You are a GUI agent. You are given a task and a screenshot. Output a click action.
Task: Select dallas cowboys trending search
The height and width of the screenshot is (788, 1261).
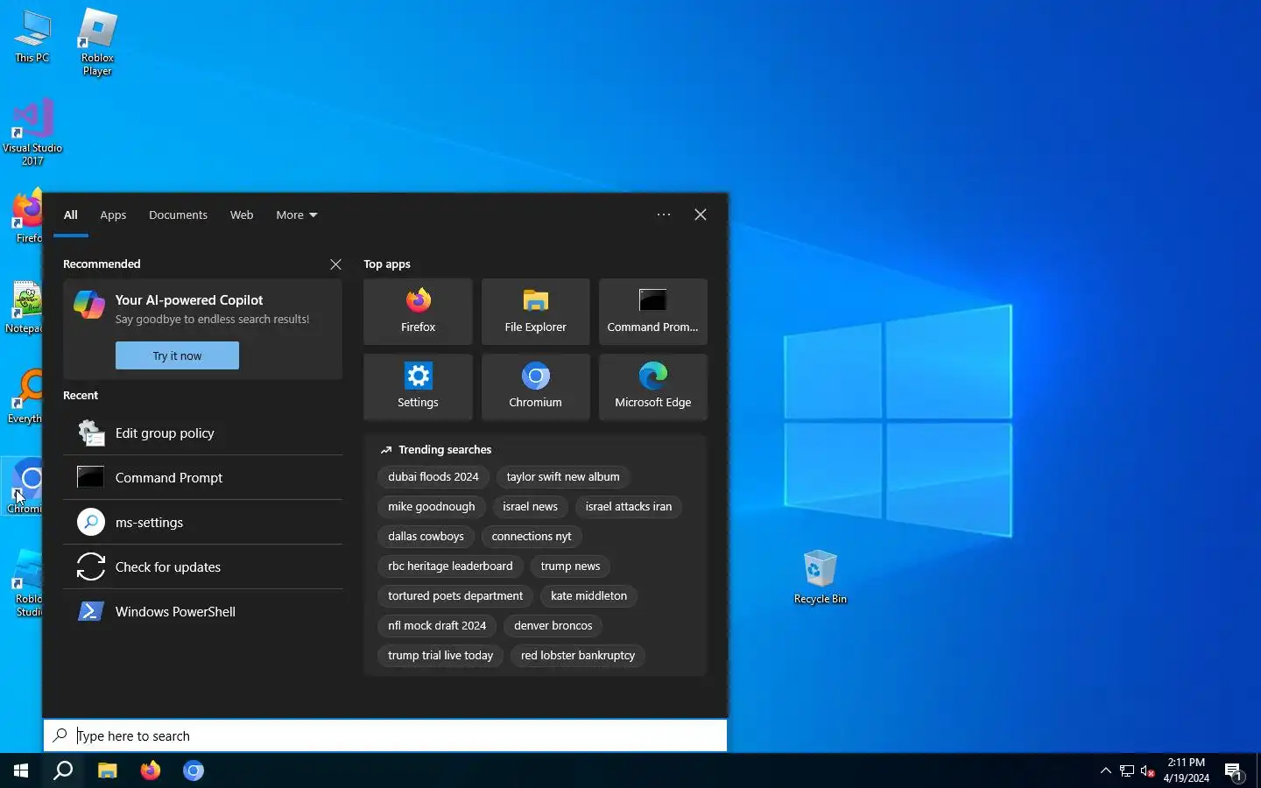pyautogui.click(x=426, y=537)
